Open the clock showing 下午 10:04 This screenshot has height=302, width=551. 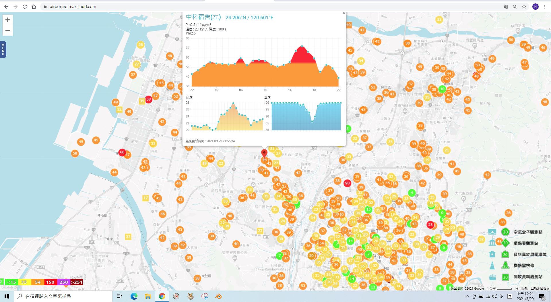525,296
